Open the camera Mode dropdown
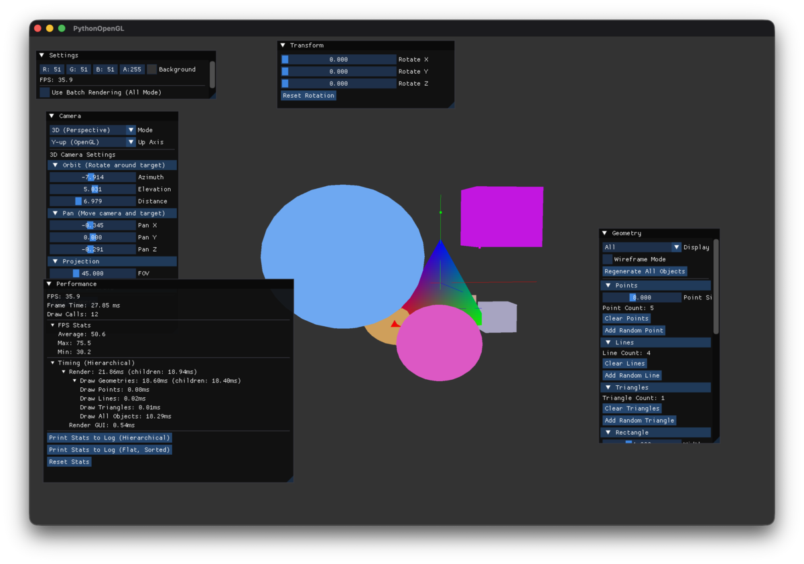The height and width of the screenshot is (564, 804). (x=92, y=130)
